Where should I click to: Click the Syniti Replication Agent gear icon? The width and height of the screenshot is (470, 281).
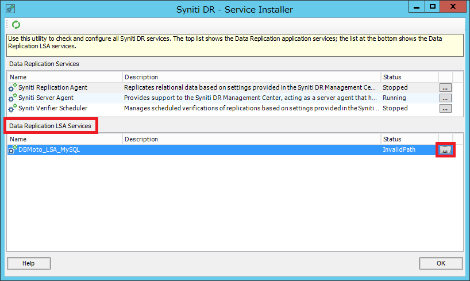click(12, 87)
